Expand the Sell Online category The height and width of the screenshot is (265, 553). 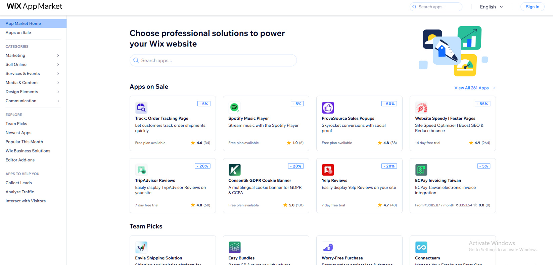point(33,65)
